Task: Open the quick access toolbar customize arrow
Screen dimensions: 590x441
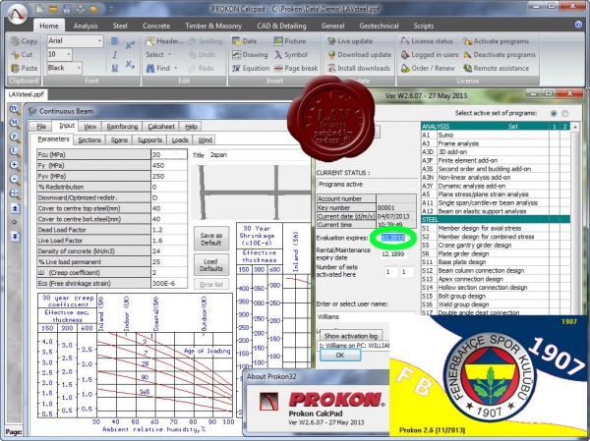Action: [111, 9]
